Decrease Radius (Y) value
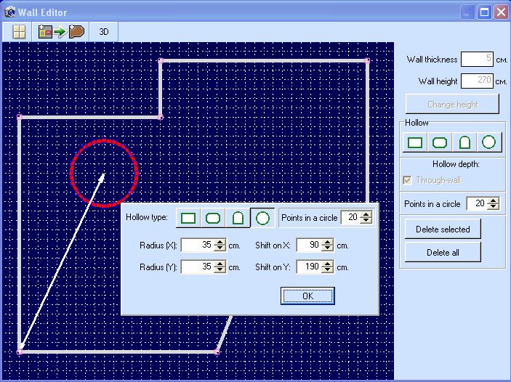Image resolution: width=511 pixels, height=382 pixels. click(x=220, y=270)
